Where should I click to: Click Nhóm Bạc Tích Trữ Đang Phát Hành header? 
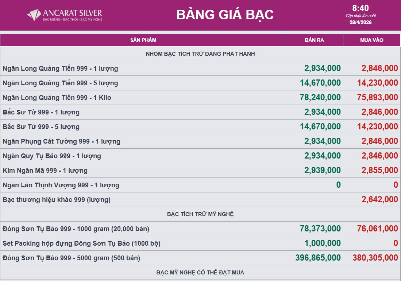coord(200,54)
